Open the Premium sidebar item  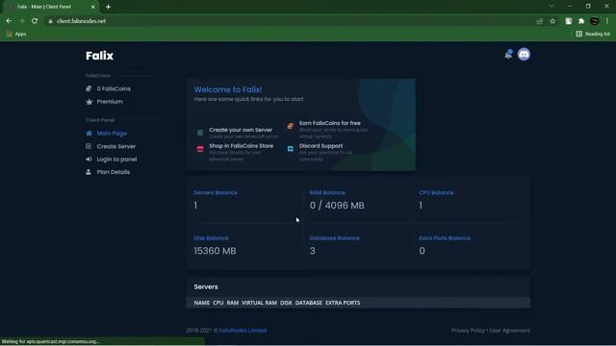click(x=110, y=102)
